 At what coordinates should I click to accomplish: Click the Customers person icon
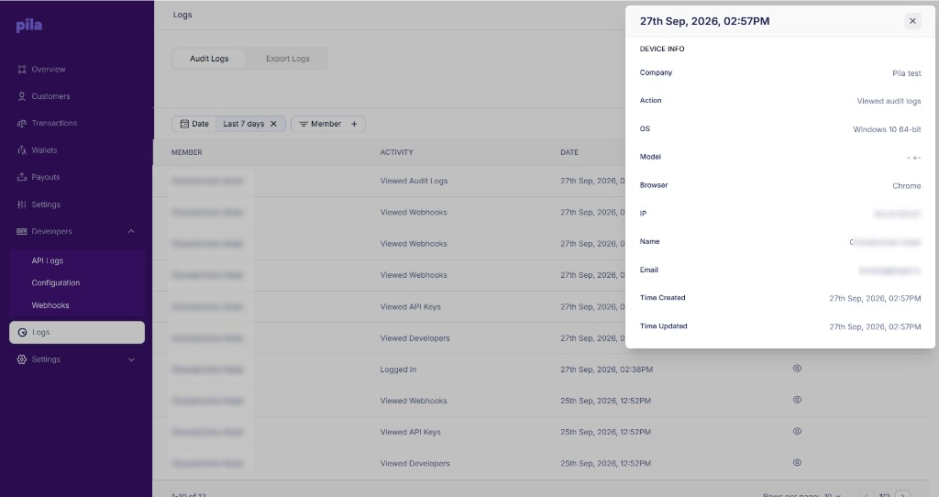[x=22, y=96]
